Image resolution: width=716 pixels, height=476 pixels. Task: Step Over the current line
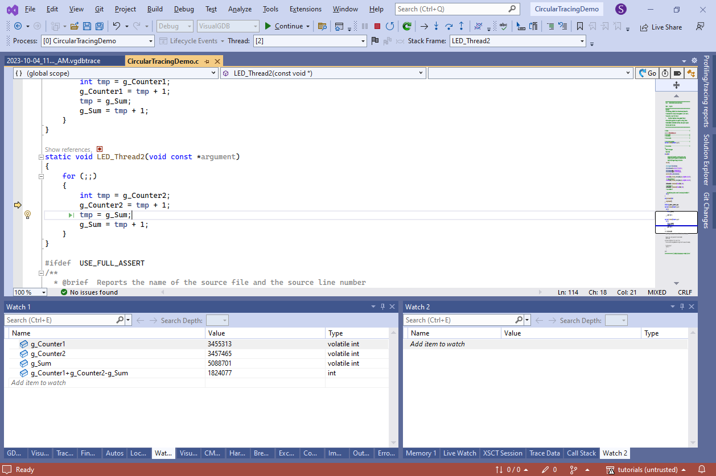[448, 26]
